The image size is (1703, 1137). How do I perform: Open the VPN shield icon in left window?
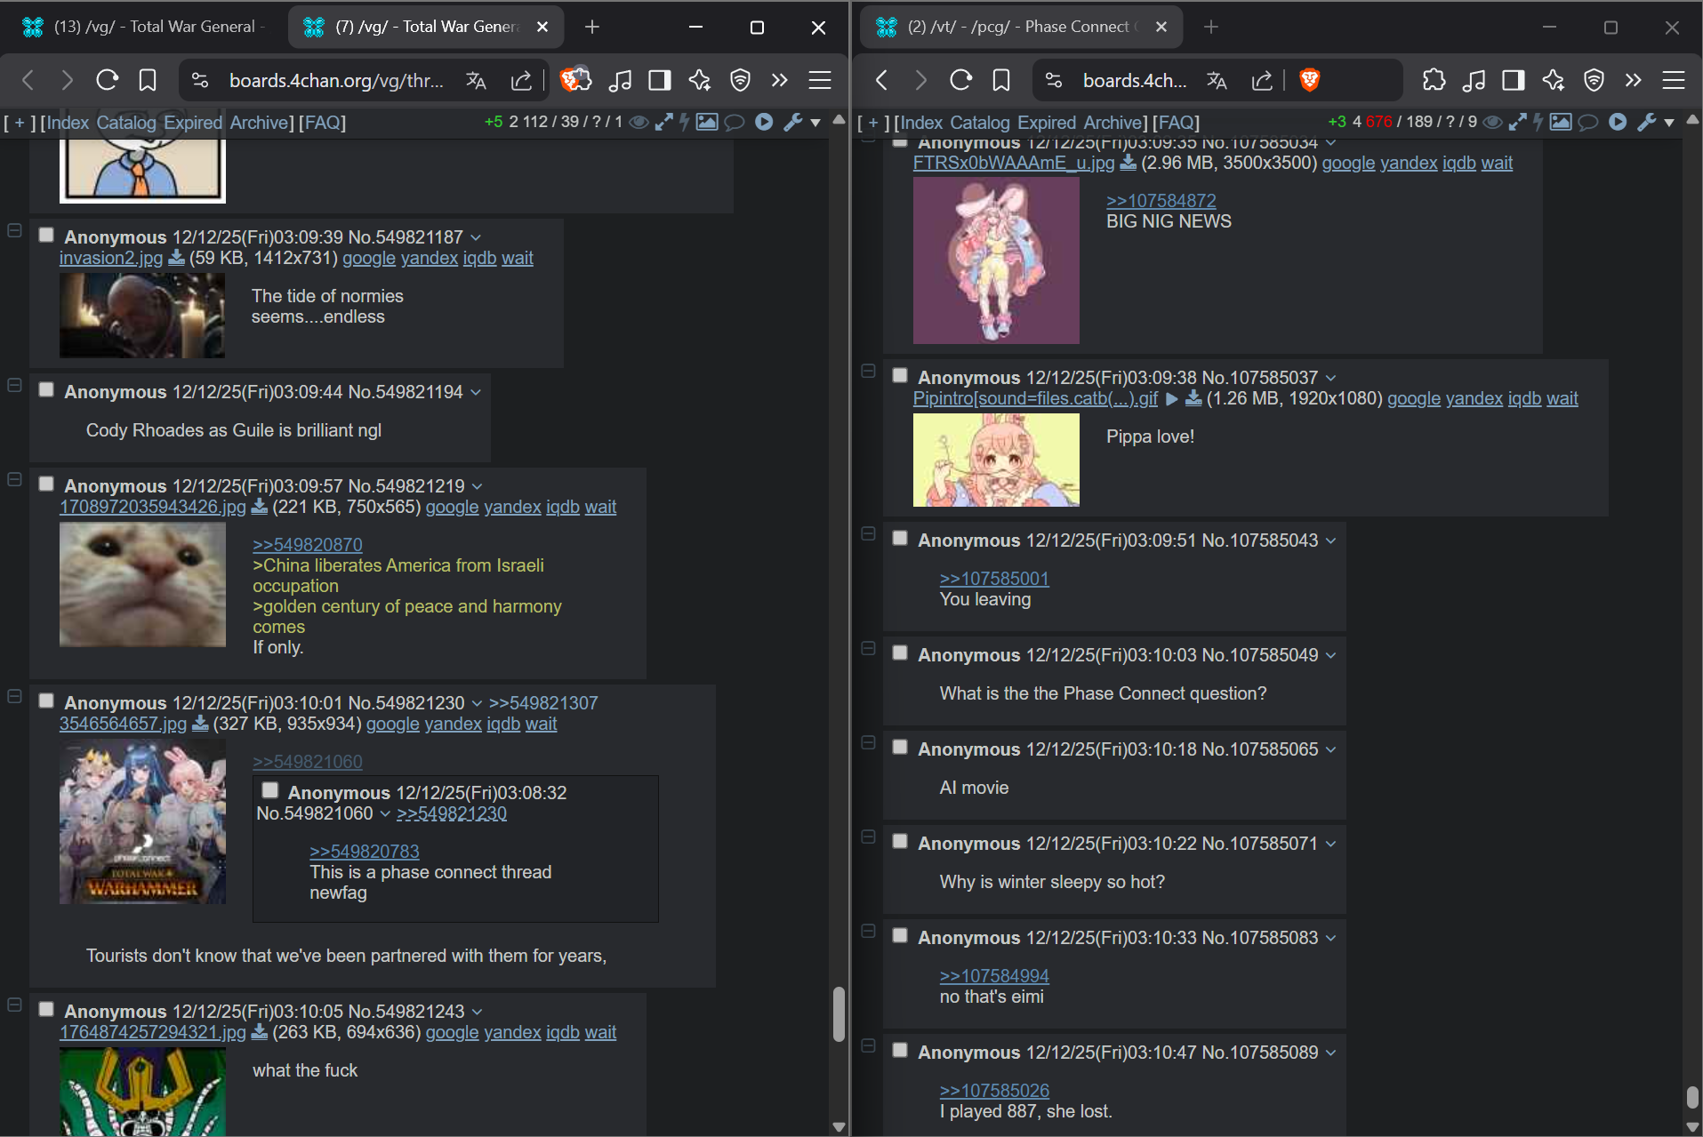740,80
